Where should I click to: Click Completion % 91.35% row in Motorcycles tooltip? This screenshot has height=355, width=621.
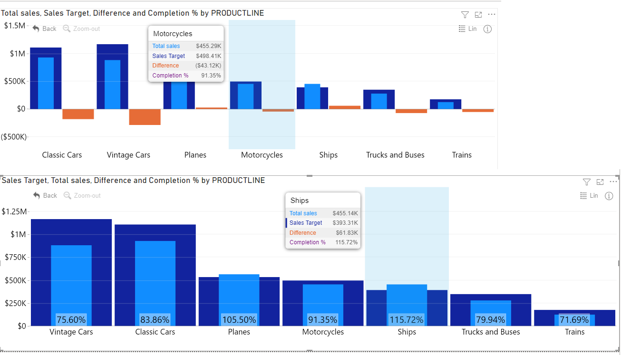[x=186, y=76]
